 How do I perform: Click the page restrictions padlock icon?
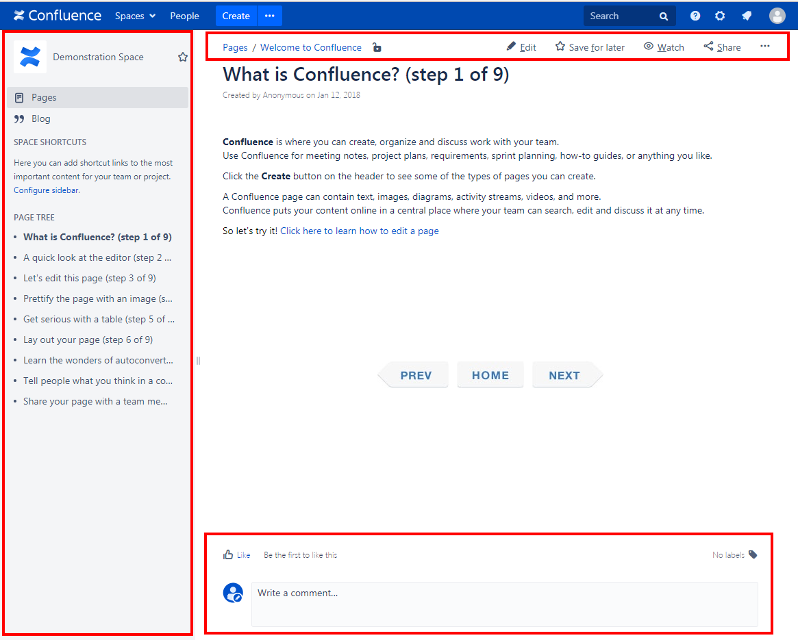pyautogui.click(x=377, y=47)
